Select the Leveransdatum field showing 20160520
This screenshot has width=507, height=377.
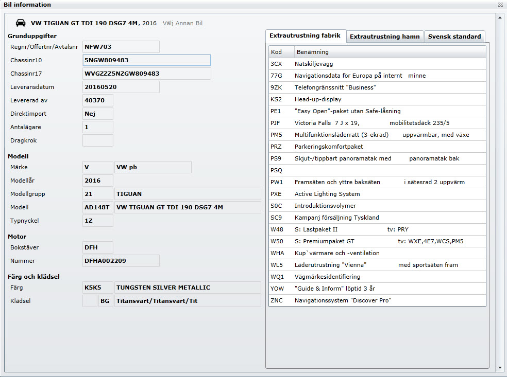coord(121,87)
